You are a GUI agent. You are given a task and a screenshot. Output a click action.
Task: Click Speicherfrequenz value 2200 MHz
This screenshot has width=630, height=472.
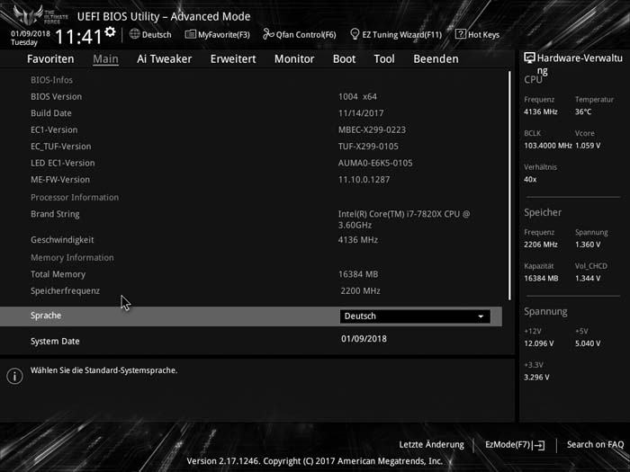coord(360,291)
